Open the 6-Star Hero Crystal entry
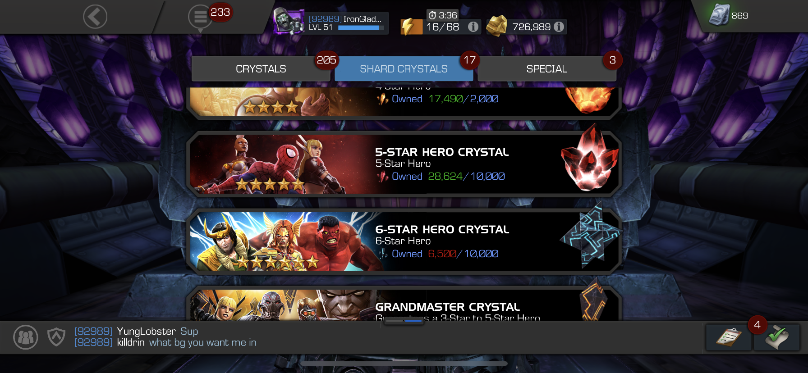 pos(404,241)
